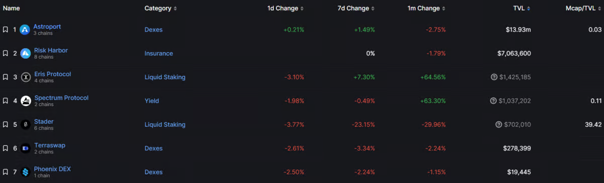Click the Eris Protocol logo icon
The width and height of the screenshot is (604, 183).
coord(25,77)
